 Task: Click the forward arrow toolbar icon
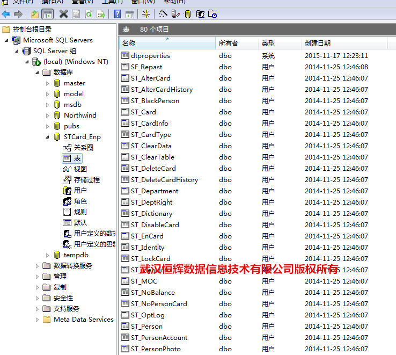[18, 14]
